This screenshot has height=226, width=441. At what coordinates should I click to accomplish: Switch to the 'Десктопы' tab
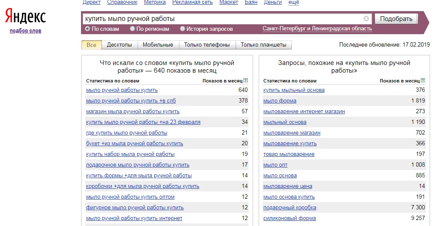120,45
